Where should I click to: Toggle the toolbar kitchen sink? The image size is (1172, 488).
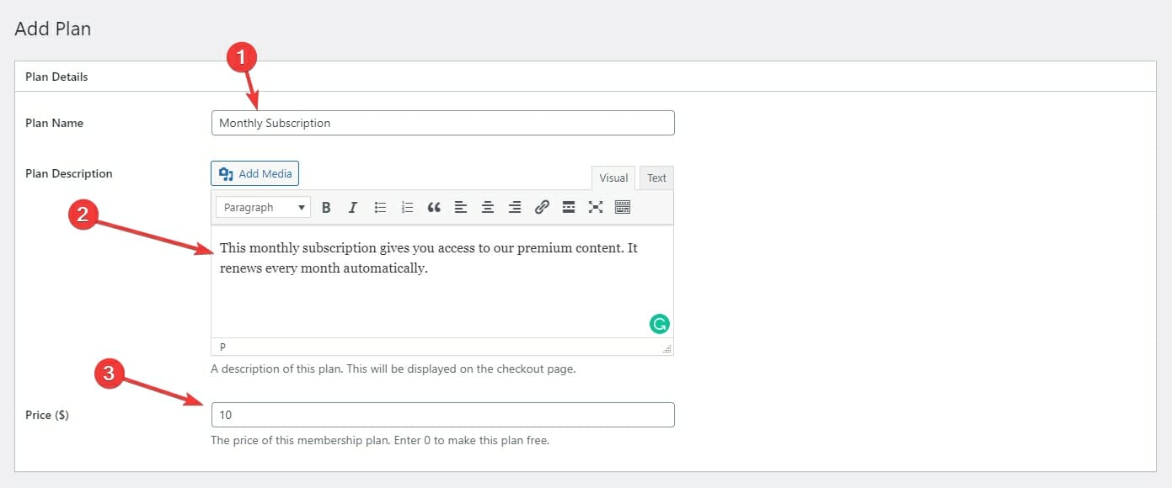(623, 207)
